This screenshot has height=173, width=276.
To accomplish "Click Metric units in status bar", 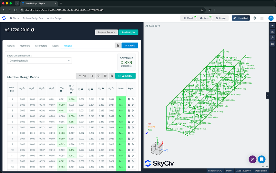I will click(x=229, y=171).
